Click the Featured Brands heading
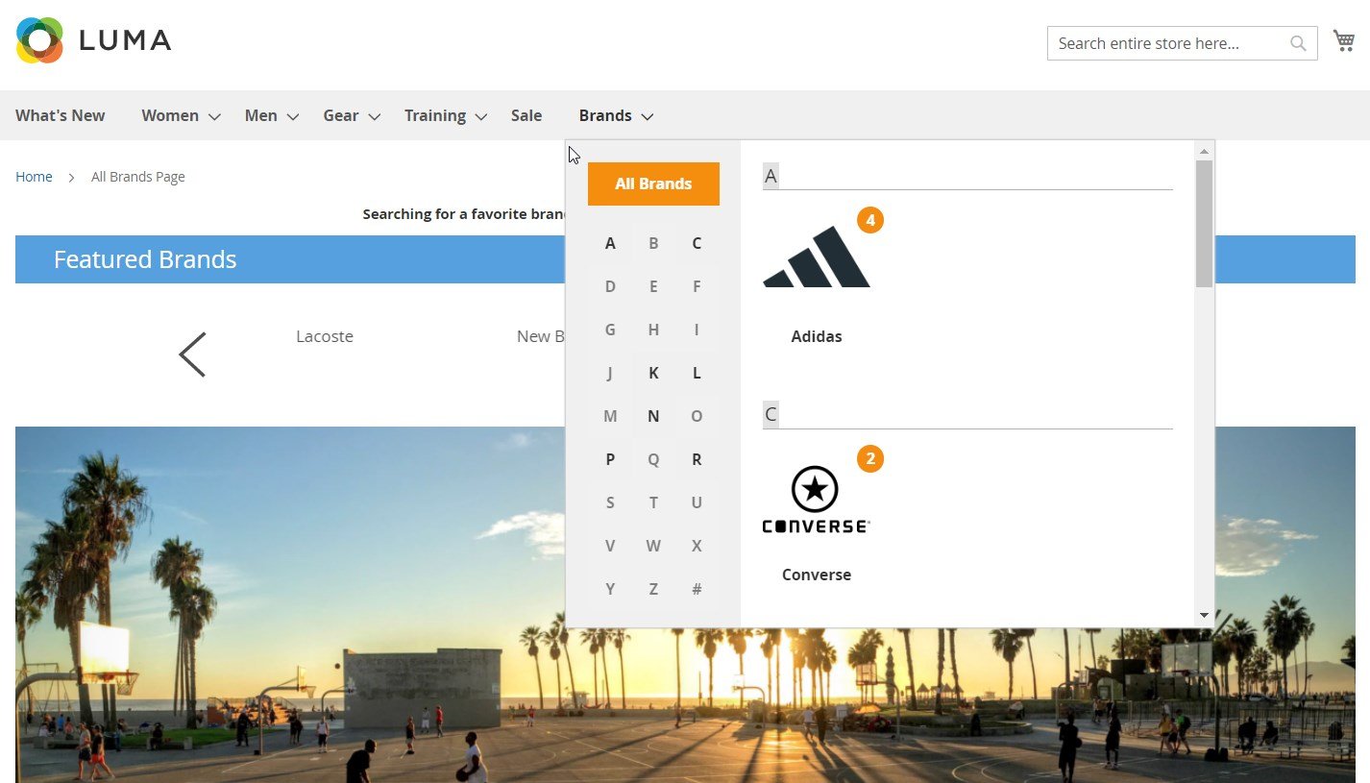The width and height of the screenshot is (1370, 783). point(145,259)
